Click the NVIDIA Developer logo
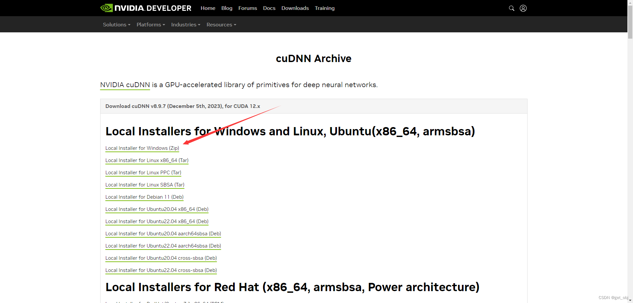Screen dimensions: 633x303 [x=146, y=8]
